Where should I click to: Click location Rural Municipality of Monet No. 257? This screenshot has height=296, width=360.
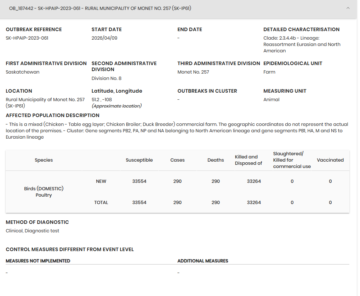[x=45, y=103]
